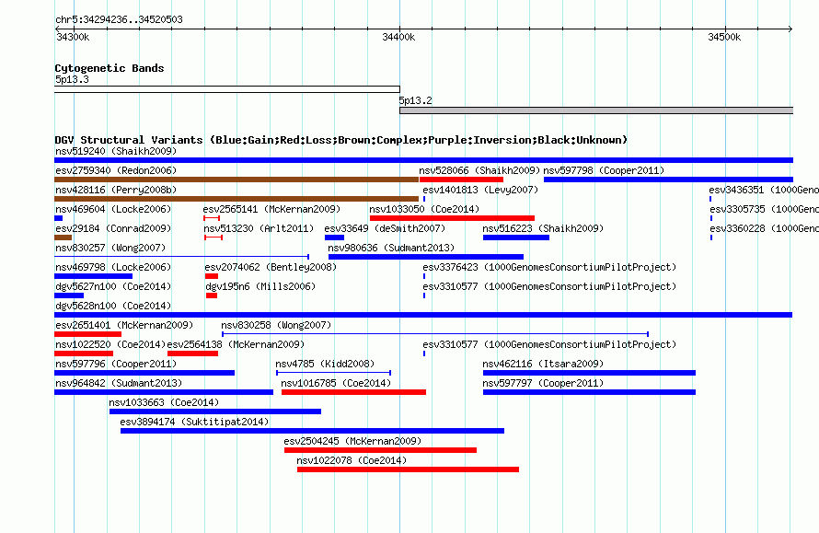This screenshot has height=533, width=819.
Task: Click nsv964842 (Sudmant2013) label
Action: click(119, 383)
